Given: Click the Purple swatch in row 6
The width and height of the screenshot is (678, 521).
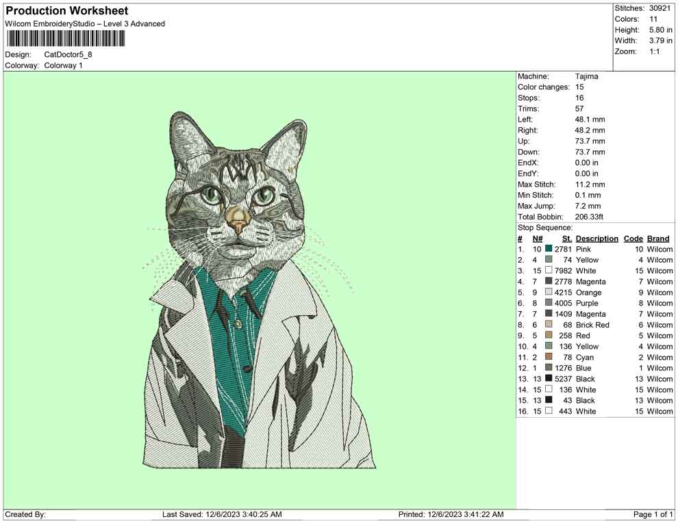Looking at the screenshot, I should 548,303.
